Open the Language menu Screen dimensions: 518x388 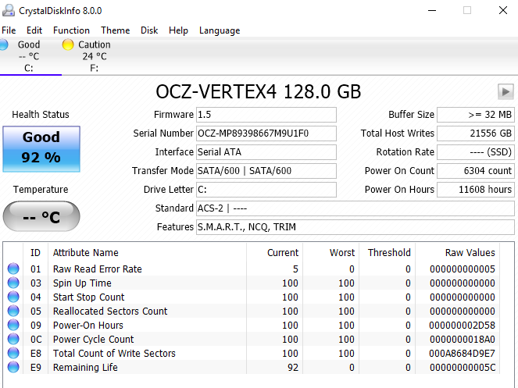[220, 30]
